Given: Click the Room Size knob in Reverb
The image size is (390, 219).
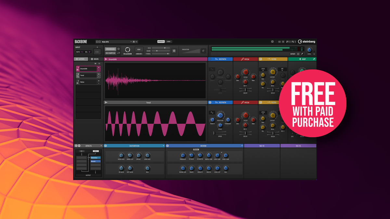Looking at the screenshot, I should tap(183, 168).
